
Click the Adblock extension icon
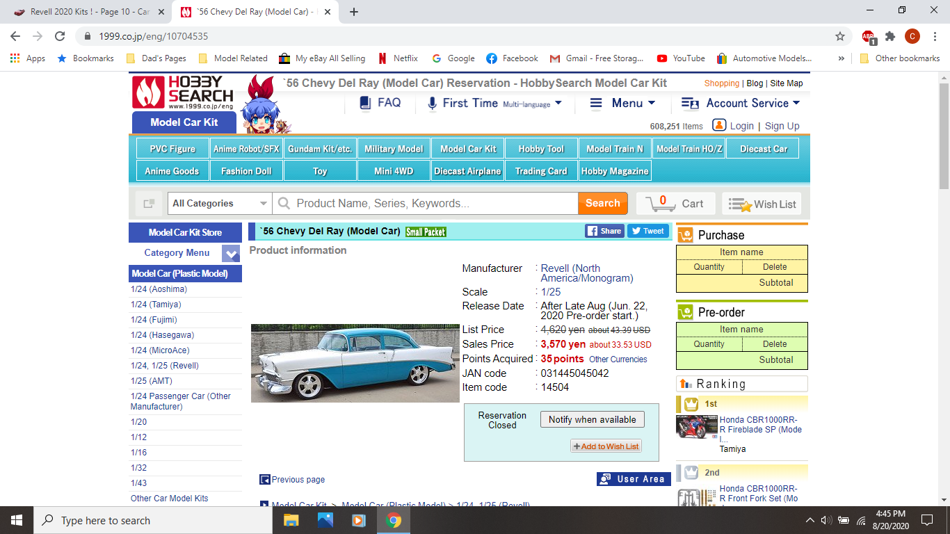click(868, 37)
